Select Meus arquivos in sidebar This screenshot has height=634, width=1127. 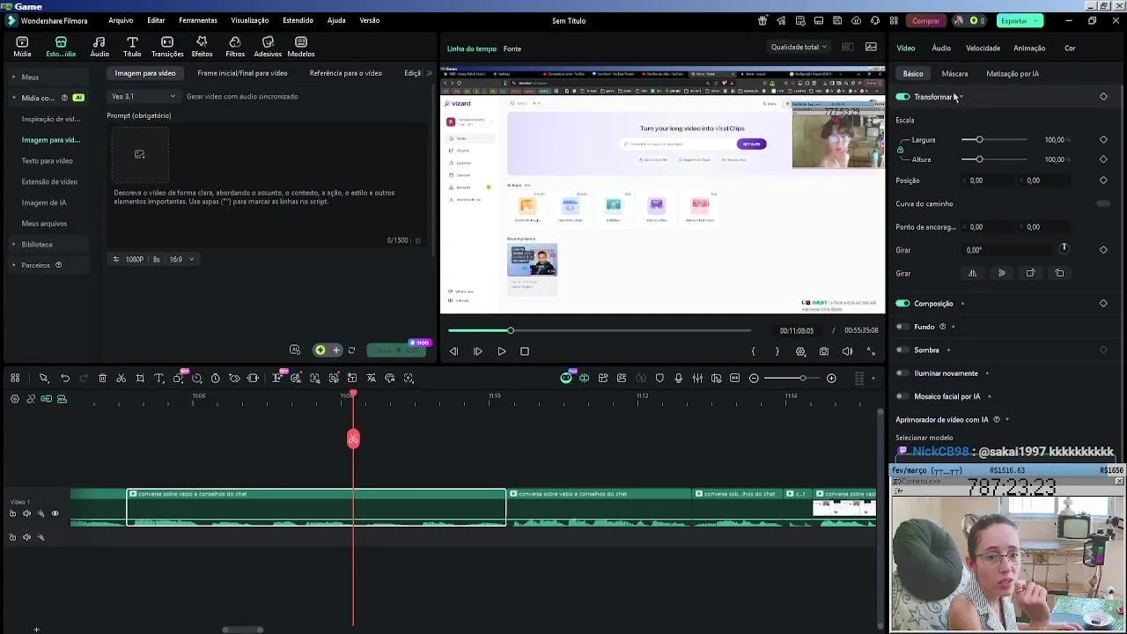44,224
